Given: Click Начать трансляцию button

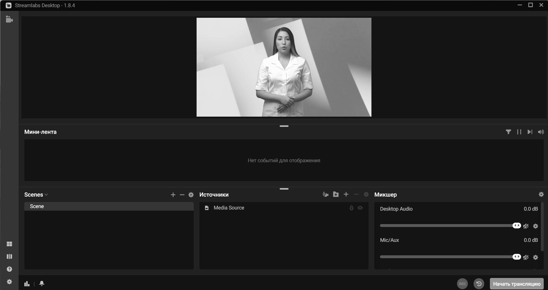Looking at the screenshot, I should coord(517,284).
